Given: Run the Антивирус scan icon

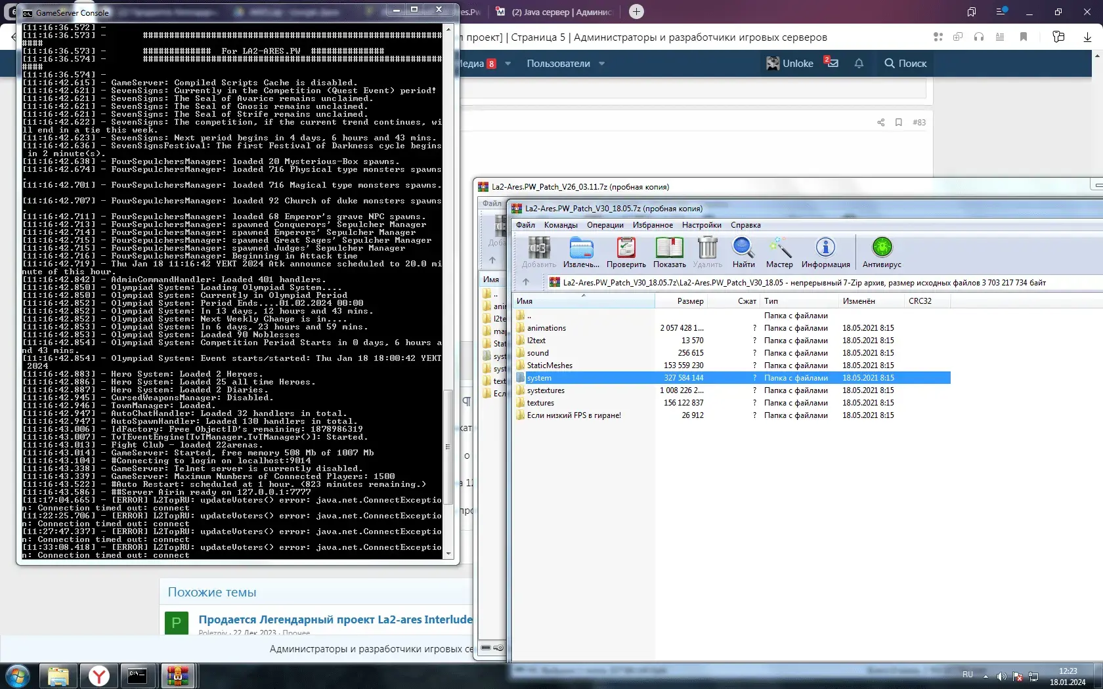Looking at the screenshot, I should pos(882,252).
